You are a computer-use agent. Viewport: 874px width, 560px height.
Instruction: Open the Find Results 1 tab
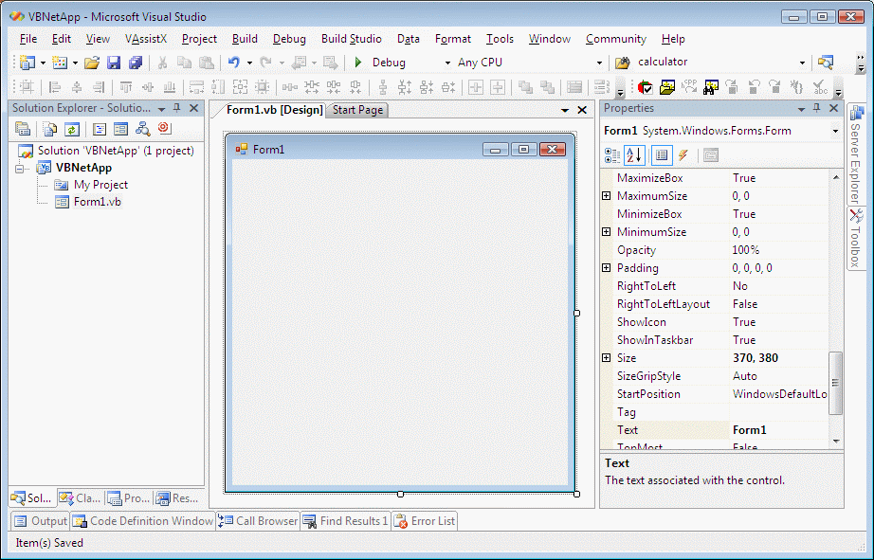point(346,521)
